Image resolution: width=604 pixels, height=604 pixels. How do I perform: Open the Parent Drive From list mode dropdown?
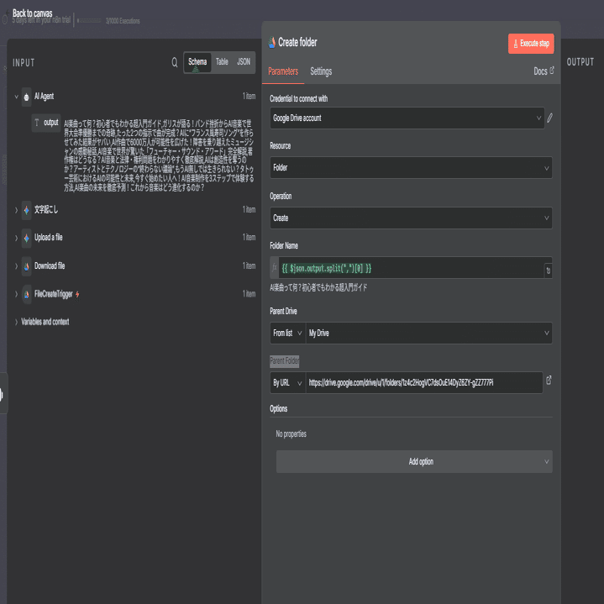pyautogui.click(x=288, y=334)
